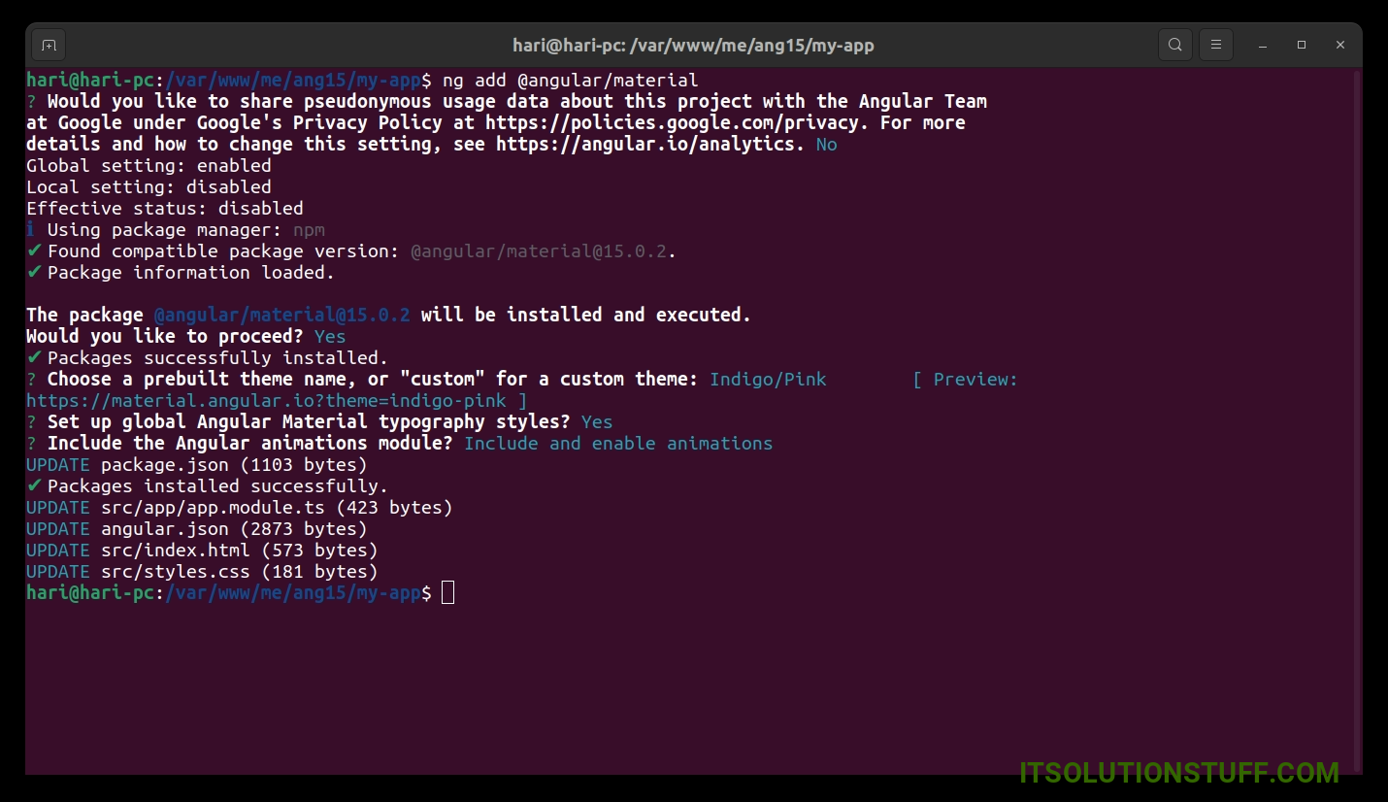Viewport: 1388px width, 802px height.
Task: Click the checkmark beside "Packages successfully installed"
Action: (x=35, y=358)
